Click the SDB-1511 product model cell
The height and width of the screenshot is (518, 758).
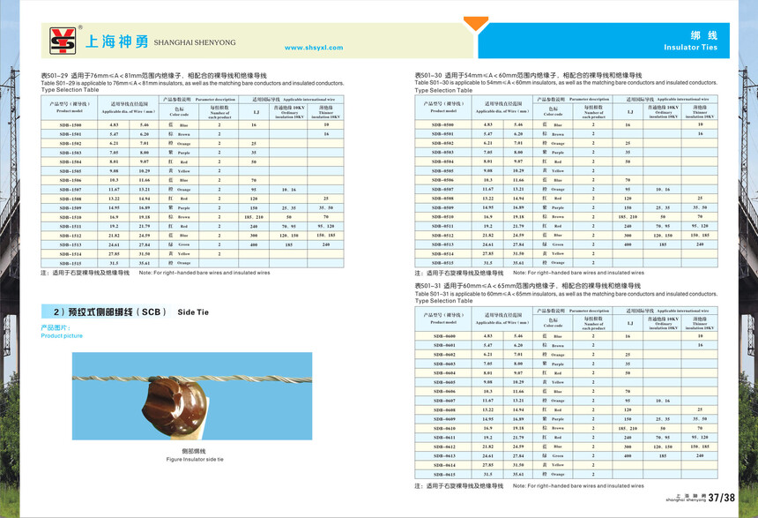pos(70,226)
